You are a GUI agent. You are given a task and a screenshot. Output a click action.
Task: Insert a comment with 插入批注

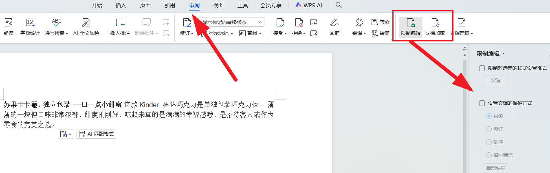point(120,27)
